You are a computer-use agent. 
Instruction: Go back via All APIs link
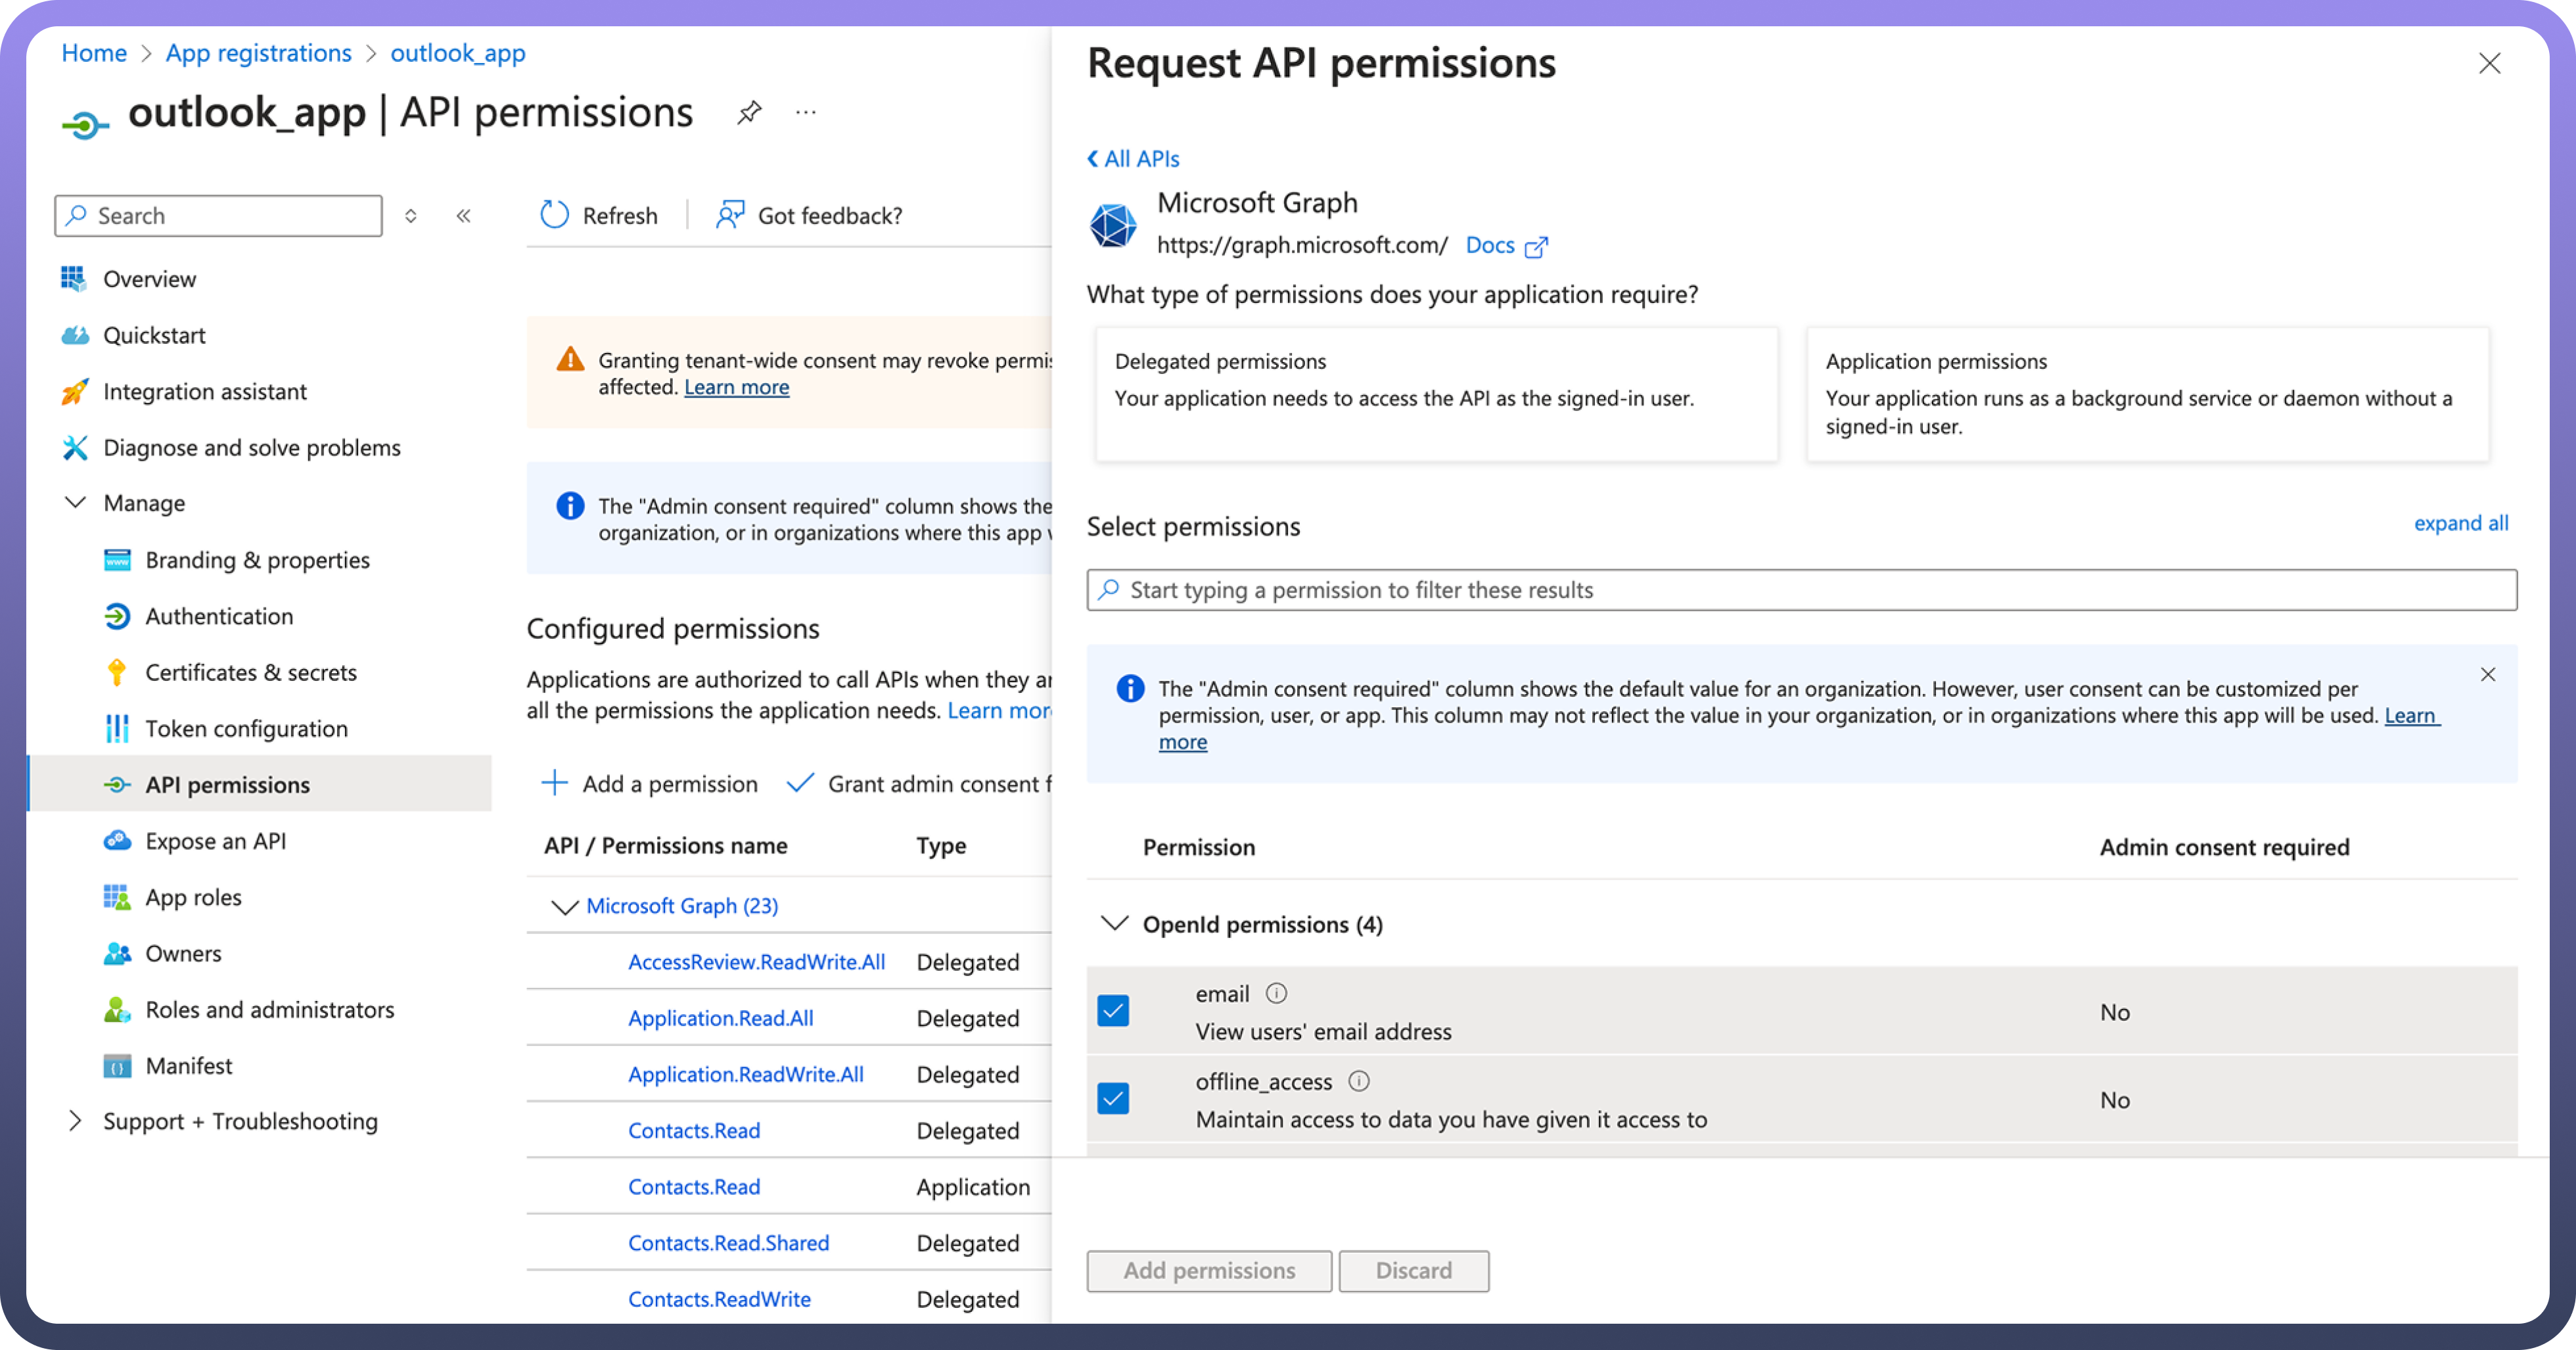click(1134, 159)
